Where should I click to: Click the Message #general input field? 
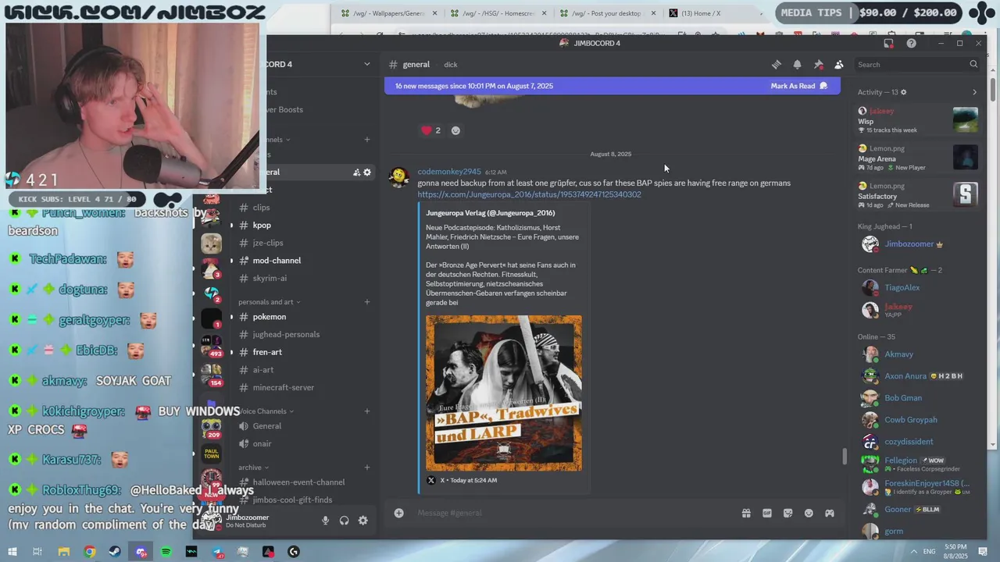574,513
